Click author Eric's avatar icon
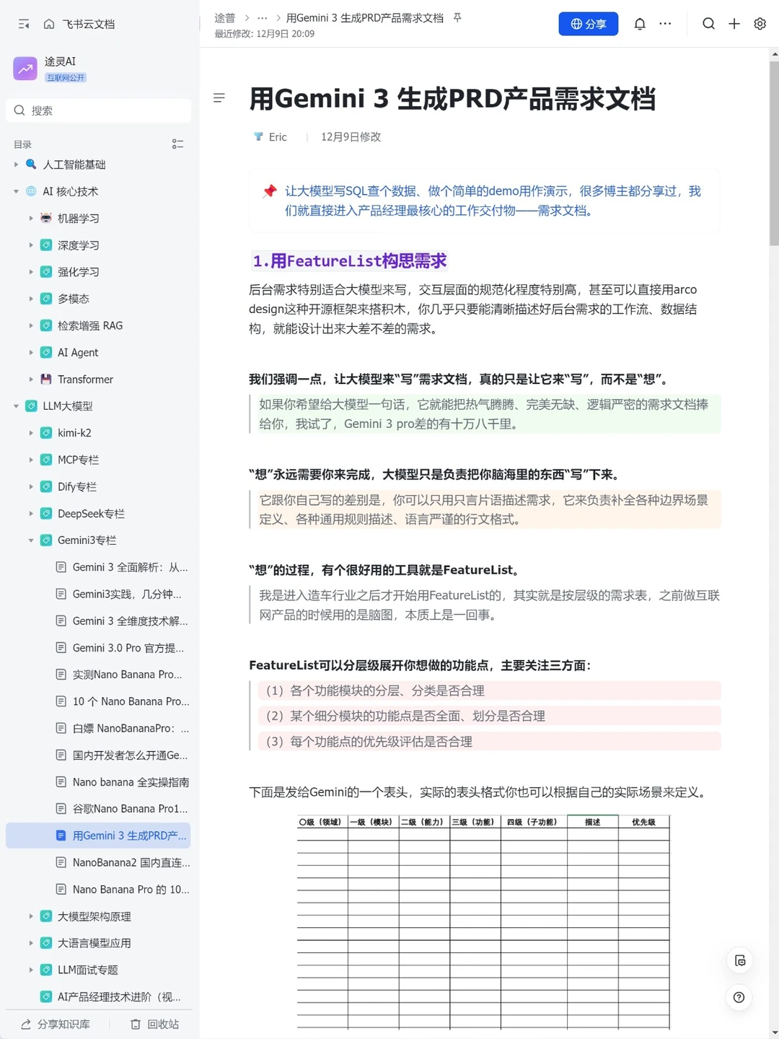The height and width of the screenshot is (1039, 779). (x=258, y=136)
